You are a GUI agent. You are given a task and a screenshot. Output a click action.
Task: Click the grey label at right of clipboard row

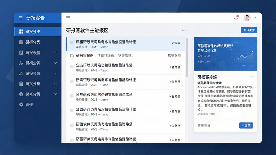(174, 56)
